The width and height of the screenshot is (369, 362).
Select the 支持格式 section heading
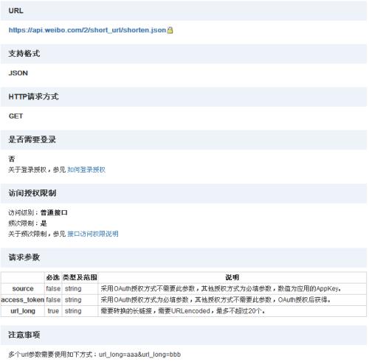24,53
